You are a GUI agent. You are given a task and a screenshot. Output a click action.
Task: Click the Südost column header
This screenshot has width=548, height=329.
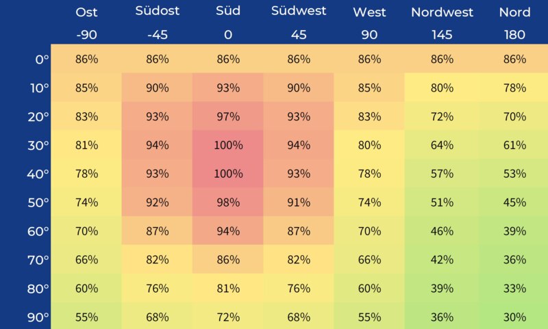coord(158,12)
